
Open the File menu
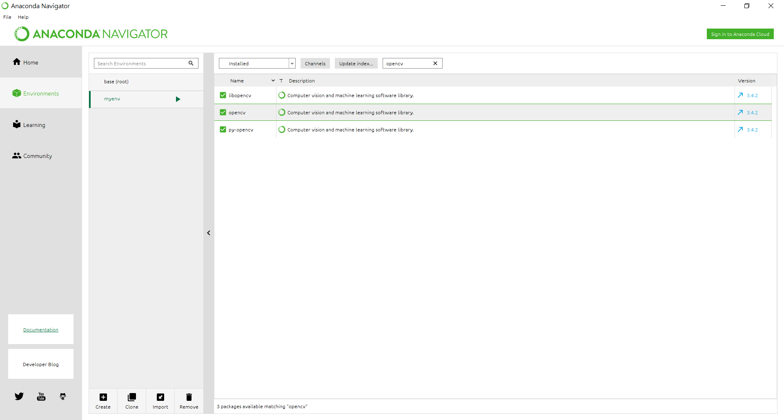(7, 17)
